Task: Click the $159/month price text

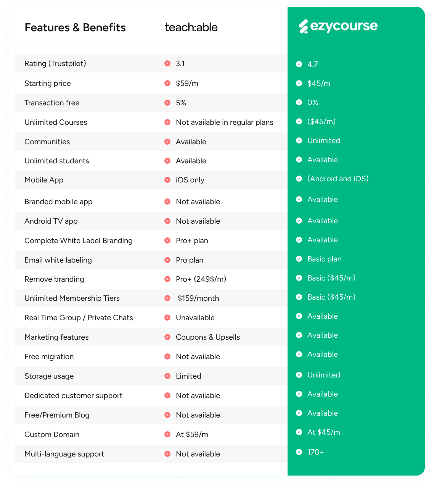Action: (x=198, y=298)
